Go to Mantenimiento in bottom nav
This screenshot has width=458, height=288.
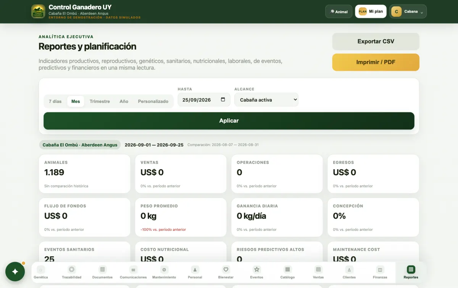(x=164, y=272)
